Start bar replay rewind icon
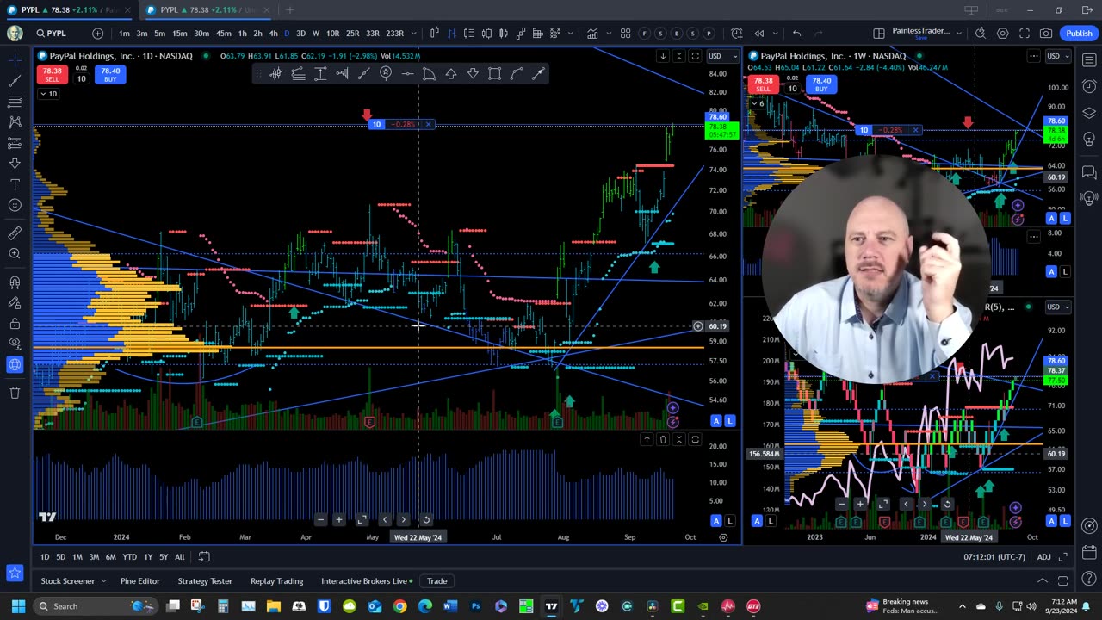This screenshot has width=1102, height=620. (759, 34)
